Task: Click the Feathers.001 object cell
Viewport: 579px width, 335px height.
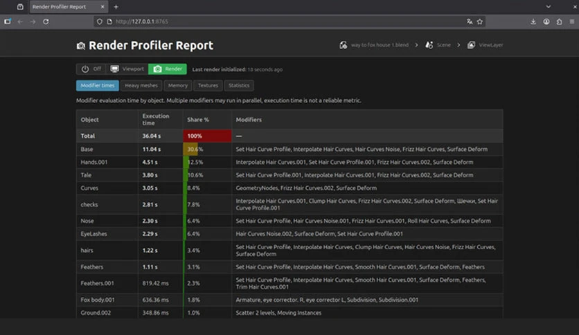Action: tap(107, 283)
